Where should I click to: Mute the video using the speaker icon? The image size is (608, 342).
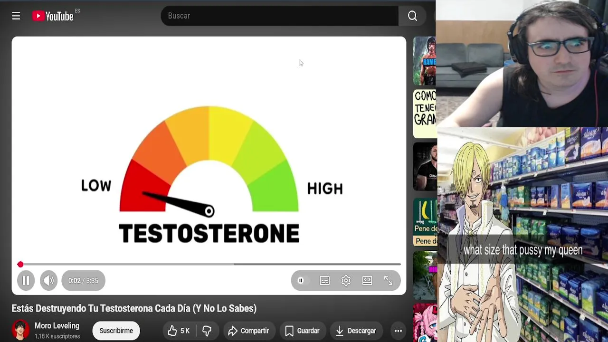tap(48, 281)
